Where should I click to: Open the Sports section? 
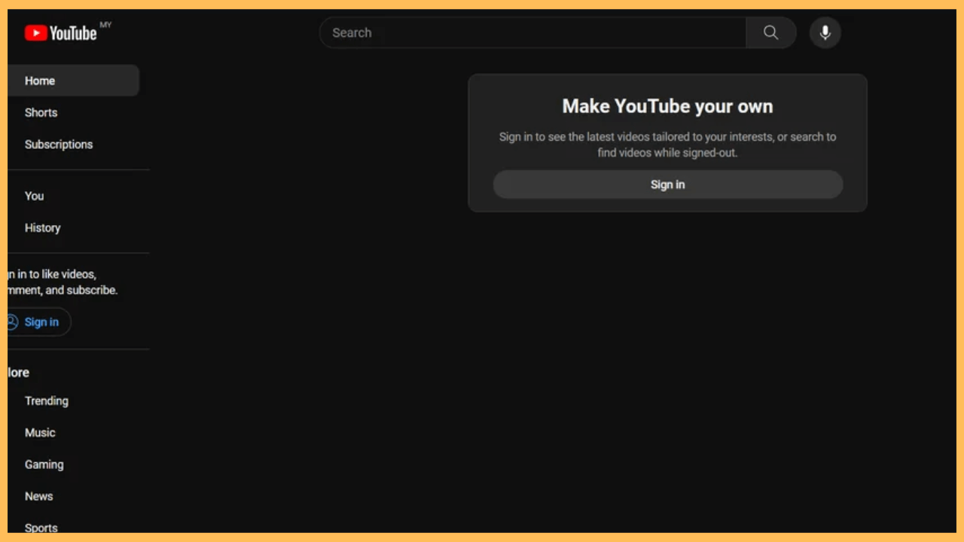coord(41,527)
